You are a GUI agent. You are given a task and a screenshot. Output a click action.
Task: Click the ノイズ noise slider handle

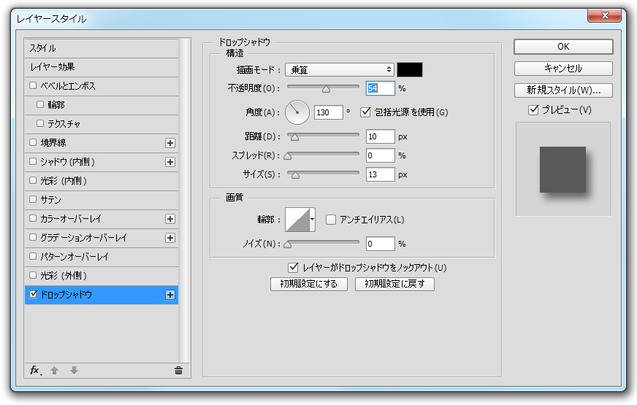point(288,244)
